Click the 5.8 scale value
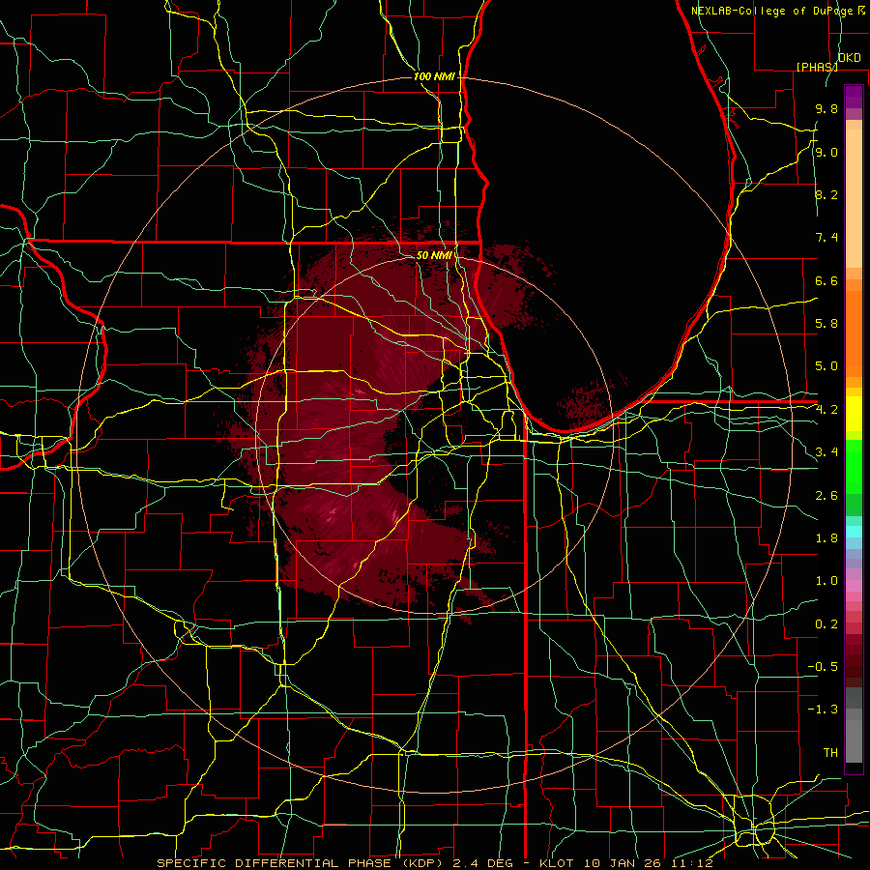Screen dimensions: 870x870 click(826, 324)
